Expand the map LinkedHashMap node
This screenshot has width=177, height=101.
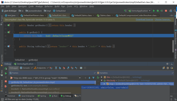[104, 84]
